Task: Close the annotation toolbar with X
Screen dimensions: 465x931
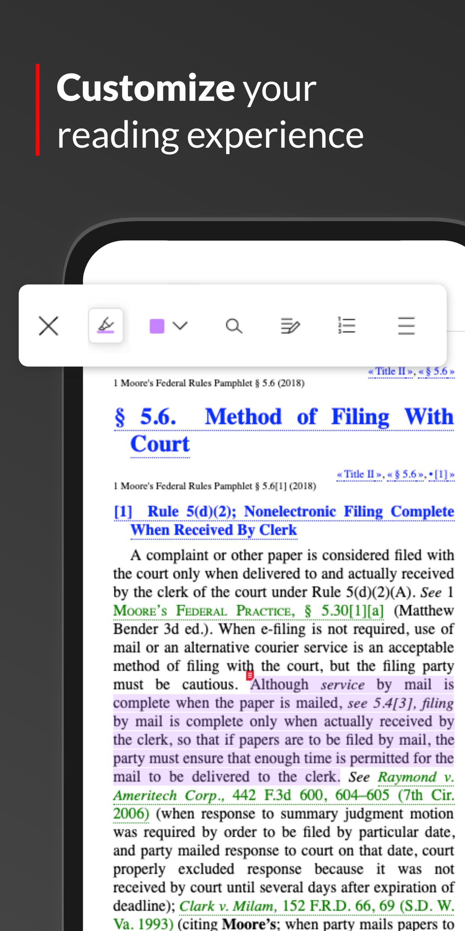Action: 49,326
